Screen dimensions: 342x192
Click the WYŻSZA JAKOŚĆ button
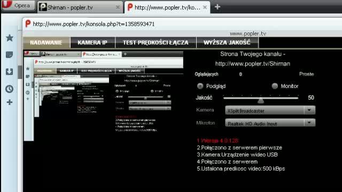tap(227, 43)
